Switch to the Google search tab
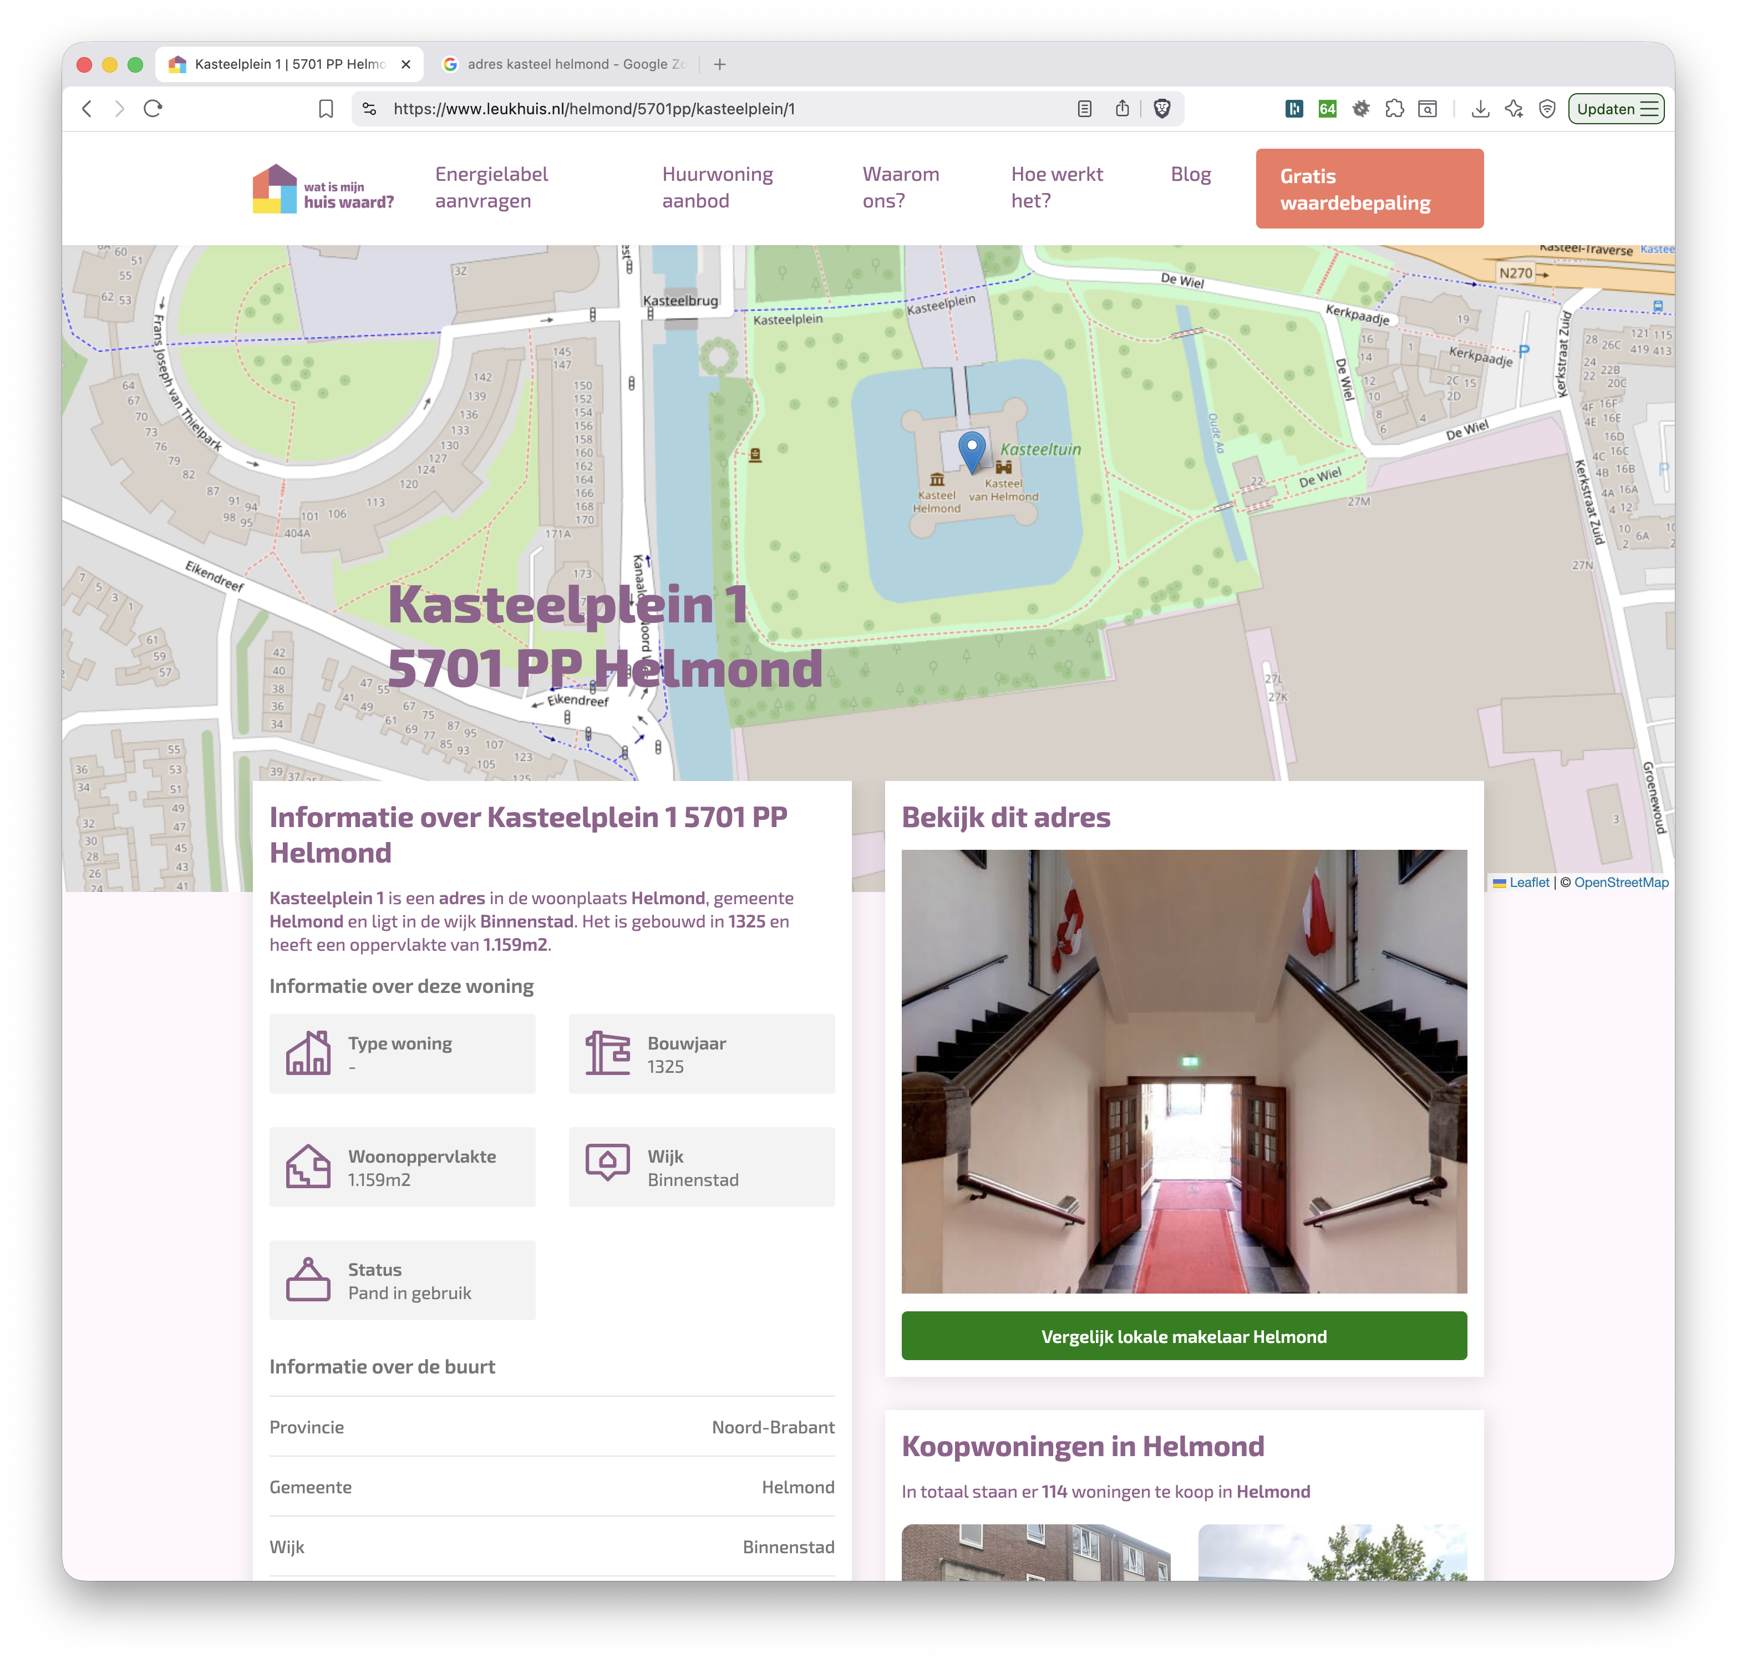The image size is (1737, 1663). 567,64
